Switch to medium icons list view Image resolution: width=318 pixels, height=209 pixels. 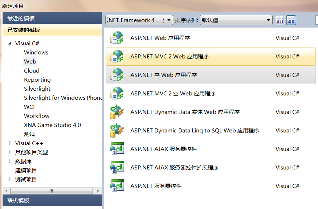click(x=291, y=20)
